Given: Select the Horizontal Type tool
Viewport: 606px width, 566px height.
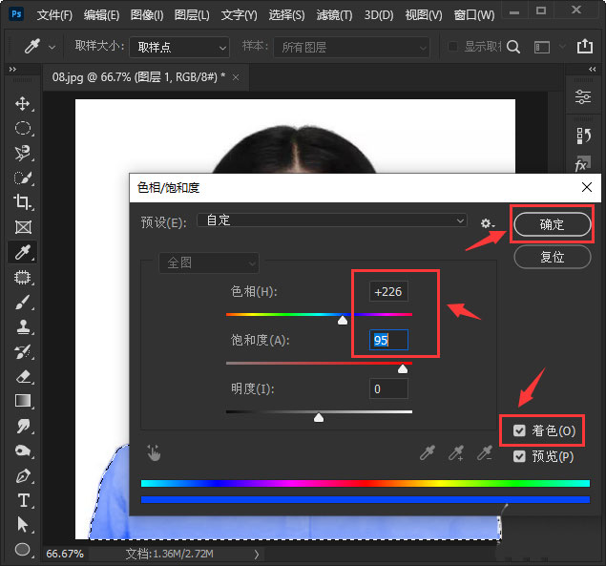Looking at the screenshot, I should coord(23,500).
